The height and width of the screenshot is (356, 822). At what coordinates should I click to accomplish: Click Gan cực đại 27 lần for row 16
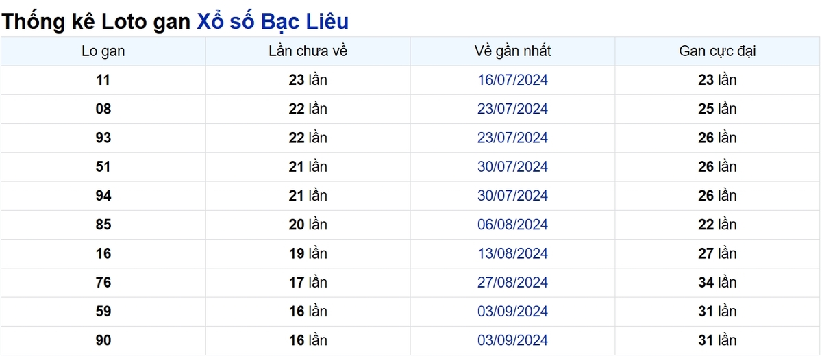point(717,253)
